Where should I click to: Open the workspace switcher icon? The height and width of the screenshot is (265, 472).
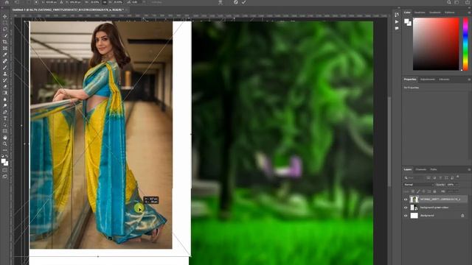coord(457,2)
